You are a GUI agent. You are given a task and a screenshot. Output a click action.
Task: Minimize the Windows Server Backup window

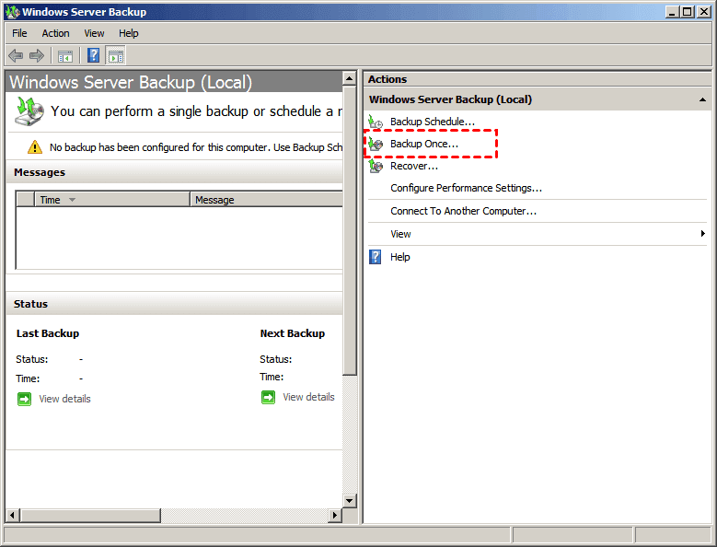[671, 12]
